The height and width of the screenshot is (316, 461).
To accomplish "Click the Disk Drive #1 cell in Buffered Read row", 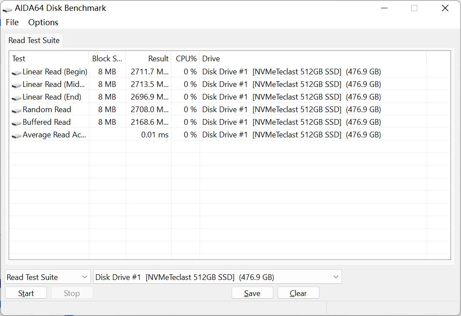I will pyautogui.click(x=292, y=122).
